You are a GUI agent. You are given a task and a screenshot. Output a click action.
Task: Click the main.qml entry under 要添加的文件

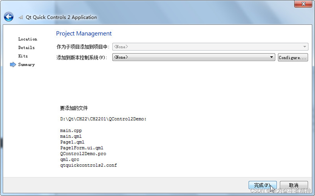tap(71, 136)
